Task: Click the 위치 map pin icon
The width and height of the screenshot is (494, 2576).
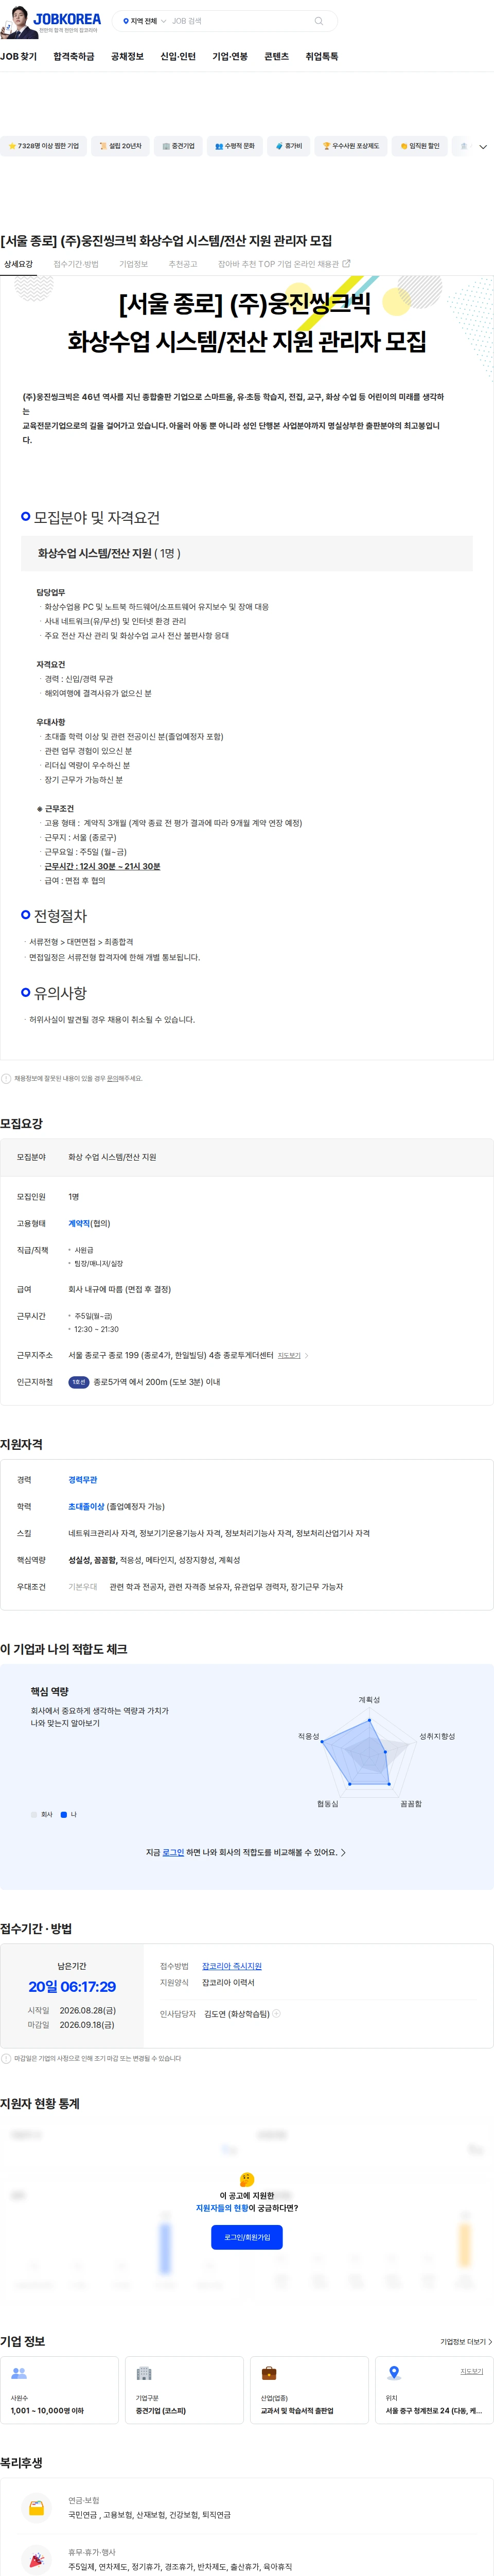Action: pos(394,2373)
